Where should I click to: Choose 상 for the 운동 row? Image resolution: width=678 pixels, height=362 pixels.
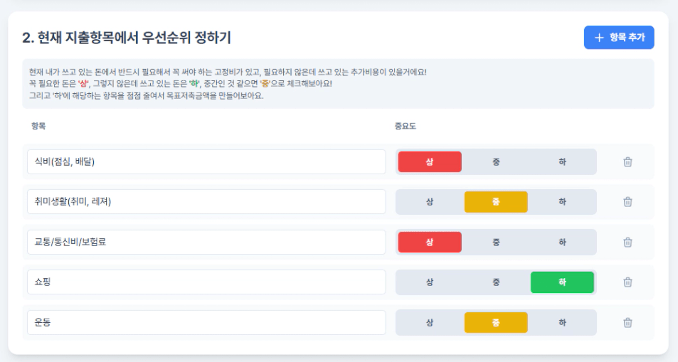tap(430, 323)
